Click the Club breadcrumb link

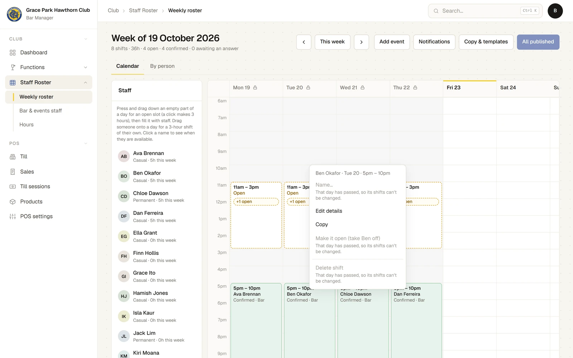pos(113,10)
